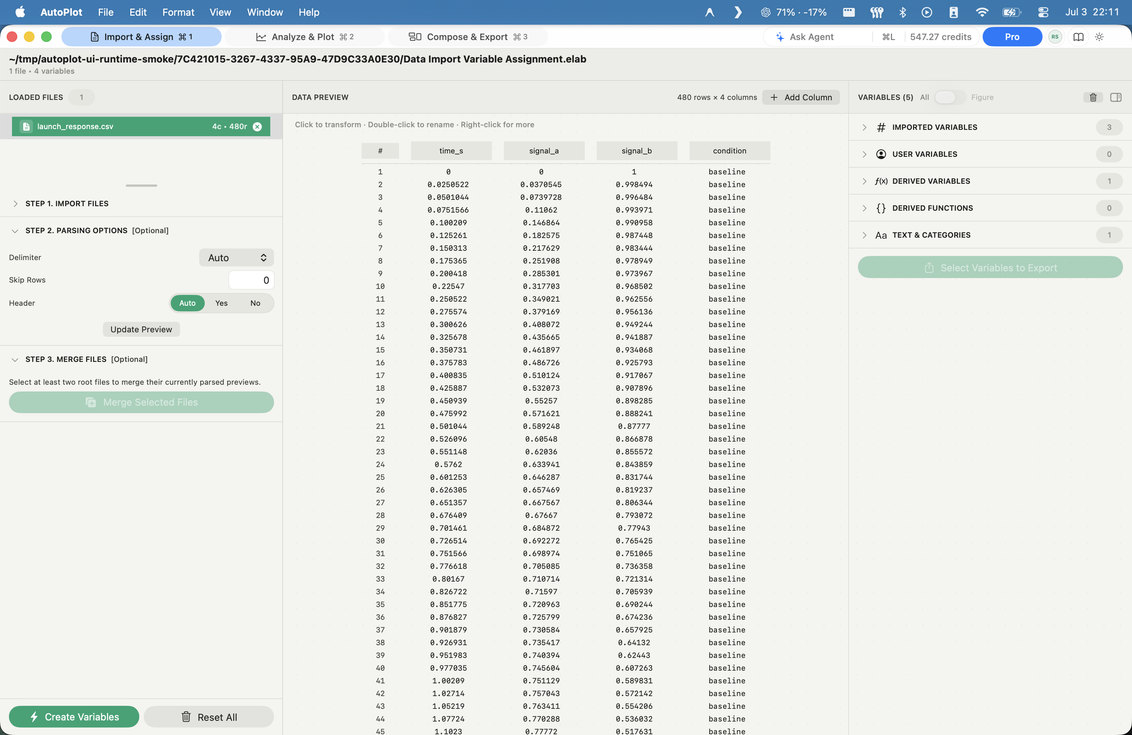
Task: Switch to Analyze & Plot tab
Action: click(x=304, y=37)
